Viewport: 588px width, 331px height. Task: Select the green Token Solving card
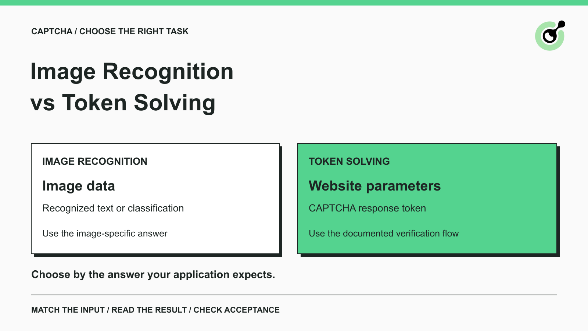427,199
